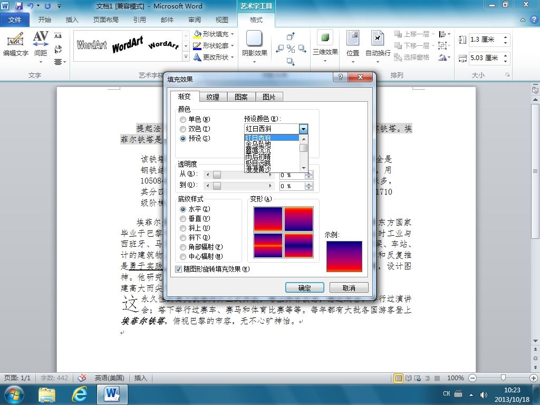Select the Two Colors (双色) radio button
This screenshot has height=405, width=540.
point(183,129)
